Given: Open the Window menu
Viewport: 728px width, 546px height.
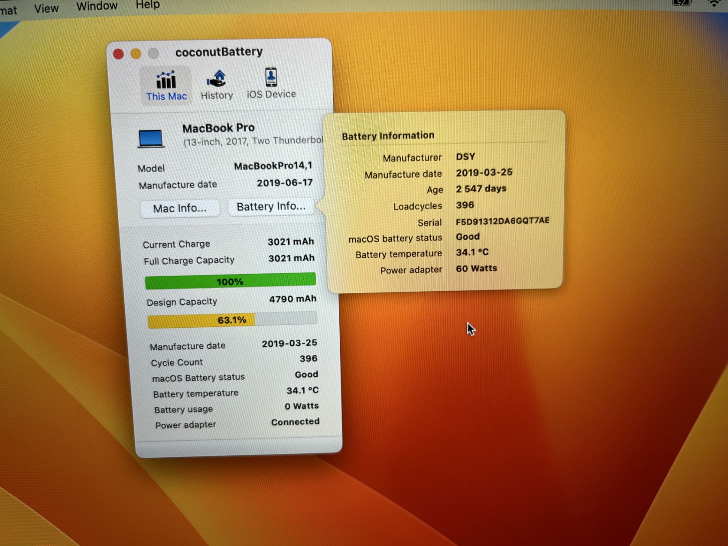Looking at the screenshot, I should [x=97, y=6].
